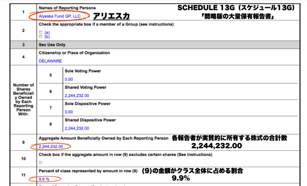Click the Citizenship or Place of Organization label
The height and width of the screenshot is (186, 307).
point(74,53)
